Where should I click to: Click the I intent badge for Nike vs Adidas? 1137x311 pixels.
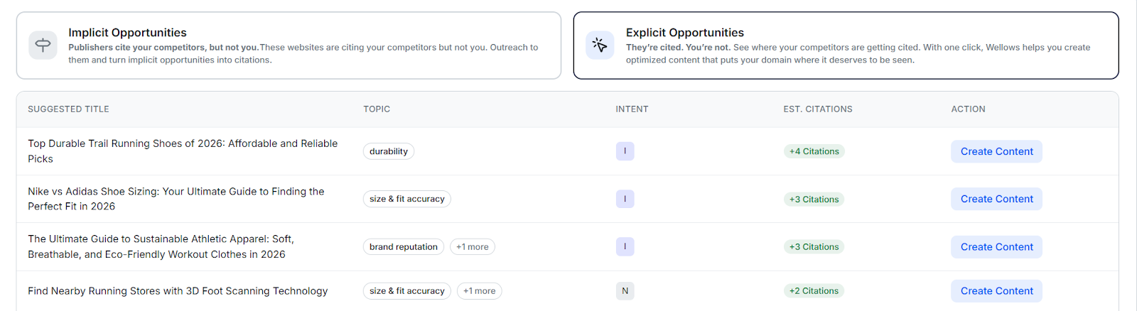625,199
